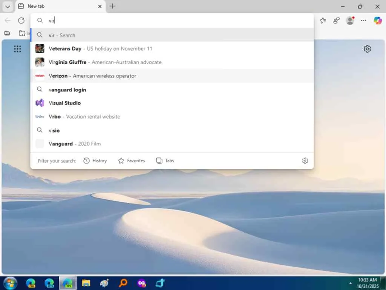The height and width of the screenshot is (290, 386).
Task: Open the orange magnifier taskbar app
Action: pyautogui.click(x=123, y=283)
